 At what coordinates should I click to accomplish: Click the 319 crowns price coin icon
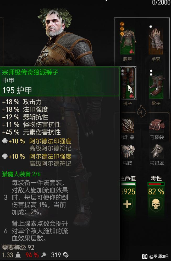[66, 255]
